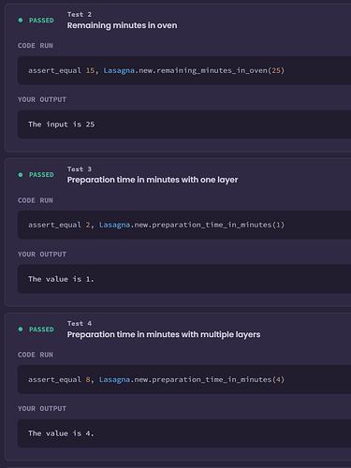Click the YOUR OUTPUT heading in Test 4
The height and width of the screenshot is (468, 351).
(x=42, y=408)
